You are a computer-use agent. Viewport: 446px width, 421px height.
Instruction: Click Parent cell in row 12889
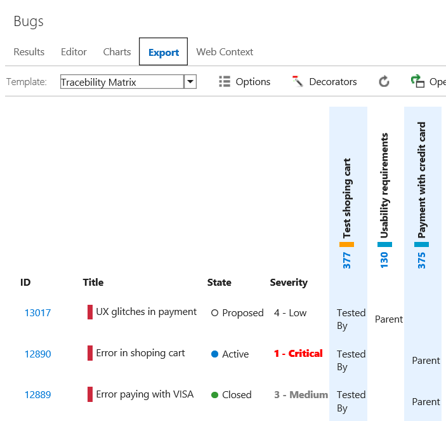tap(426, 402)
